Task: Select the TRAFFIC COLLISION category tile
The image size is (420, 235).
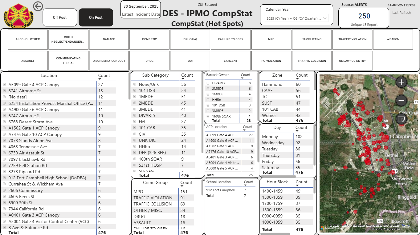Action: tap(312, 61)
